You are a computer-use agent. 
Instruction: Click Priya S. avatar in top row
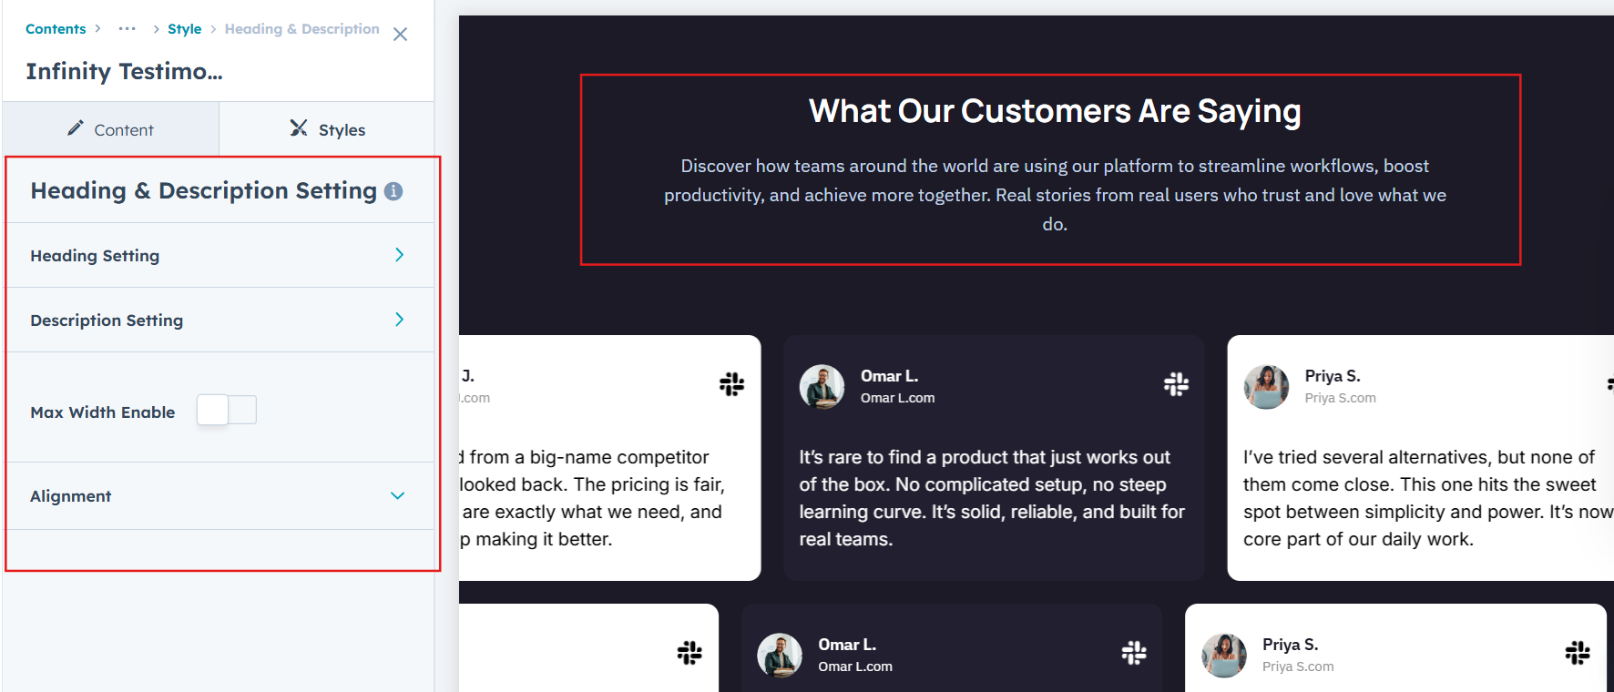[x=1266, y=387]
